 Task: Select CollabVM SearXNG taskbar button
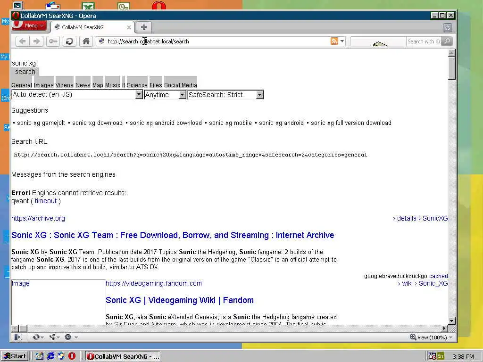(x=123, y=356)
